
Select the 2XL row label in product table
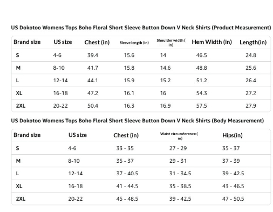click(x=21, y=106)
